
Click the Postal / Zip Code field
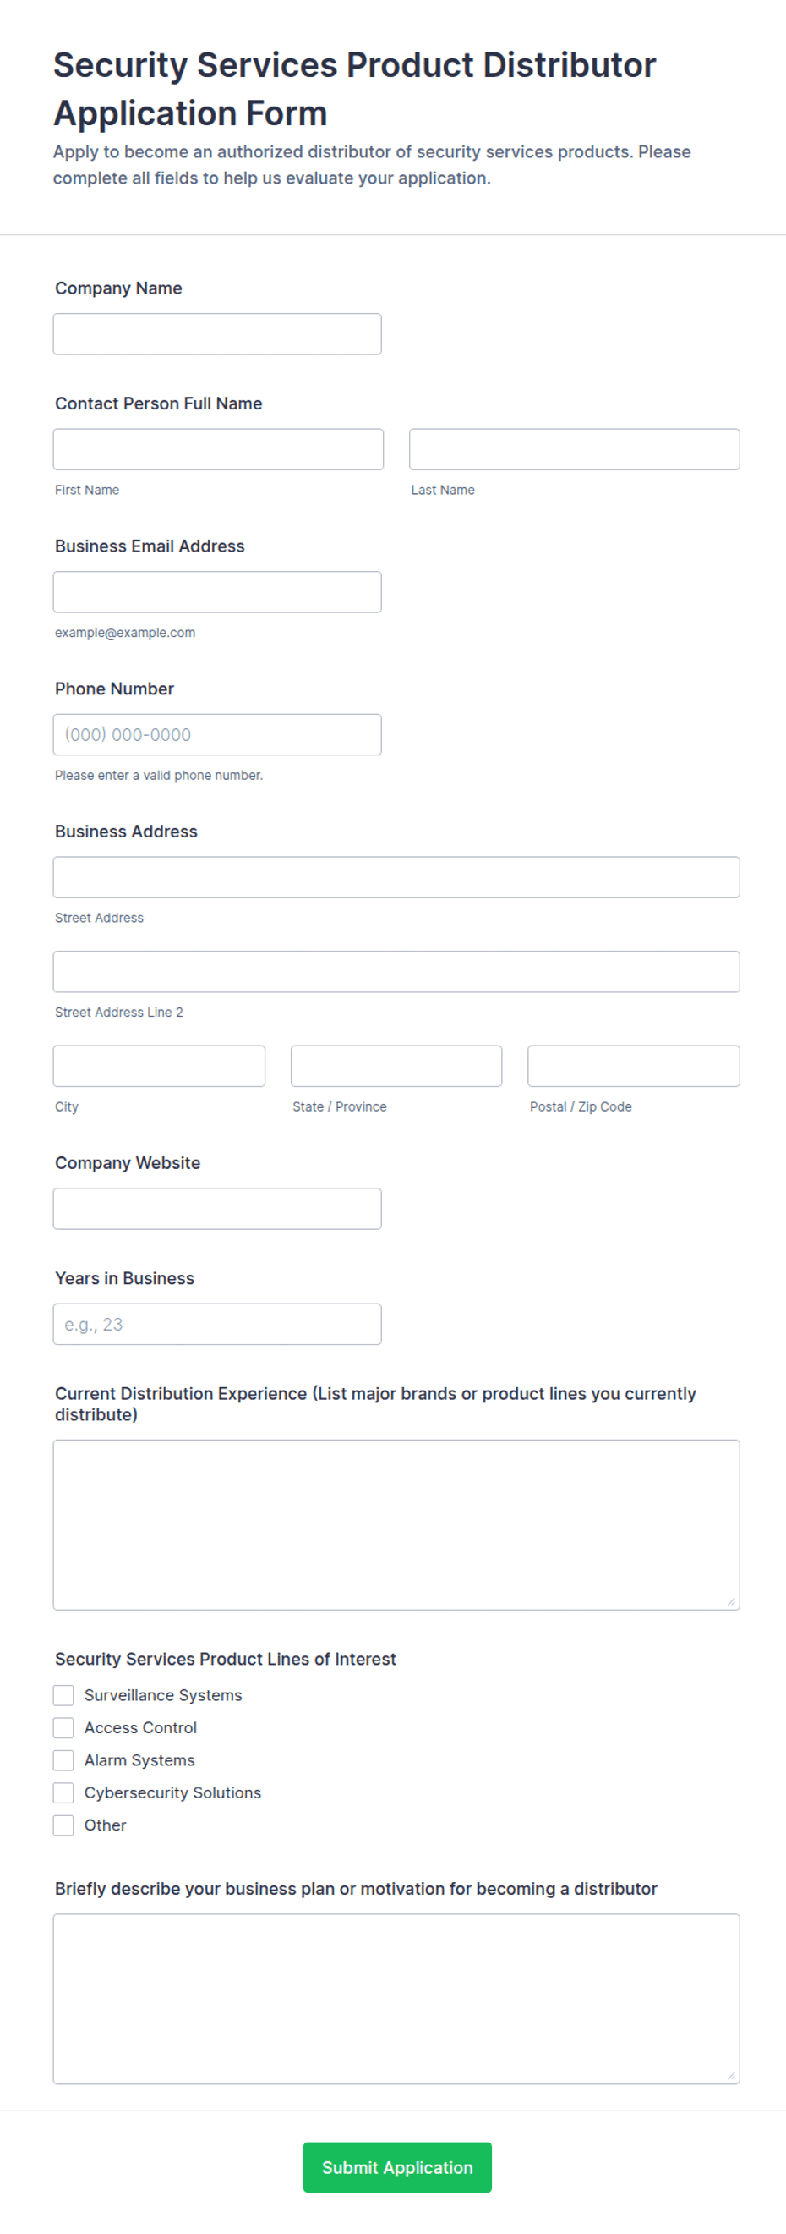[x=634, y=1066]
